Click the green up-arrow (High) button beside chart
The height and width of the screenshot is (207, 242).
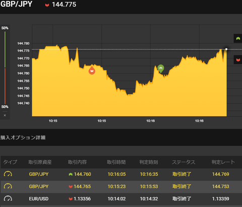238,38
